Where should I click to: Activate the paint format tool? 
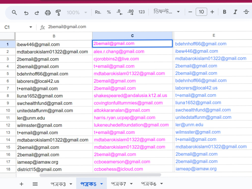[58, 13]
